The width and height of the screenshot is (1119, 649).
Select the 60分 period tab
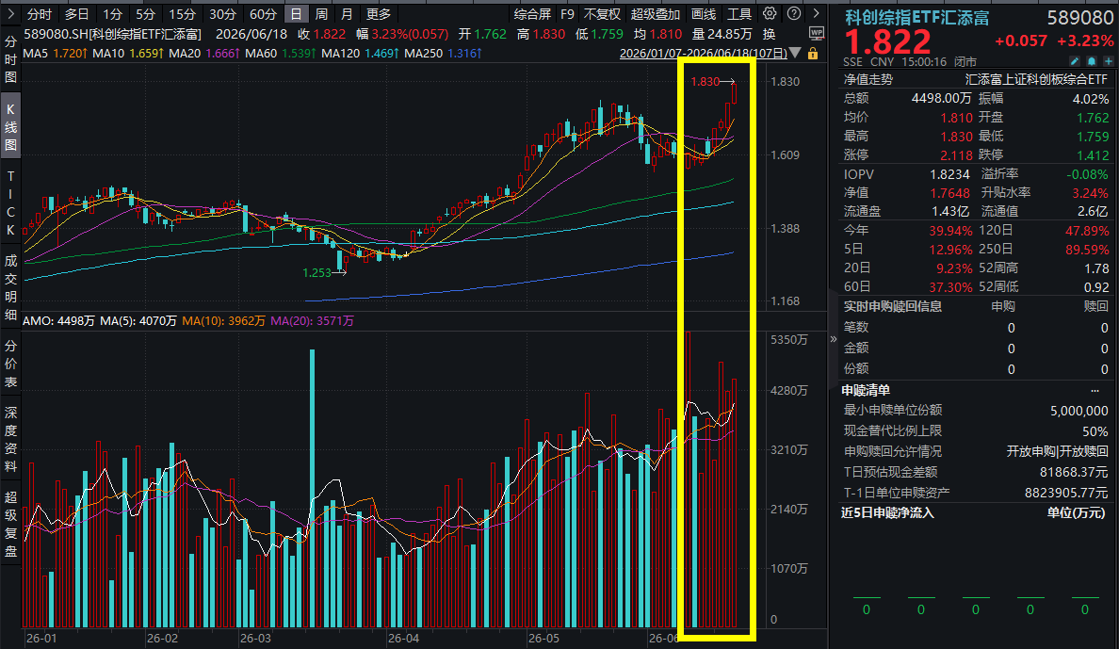click(263, 14)
